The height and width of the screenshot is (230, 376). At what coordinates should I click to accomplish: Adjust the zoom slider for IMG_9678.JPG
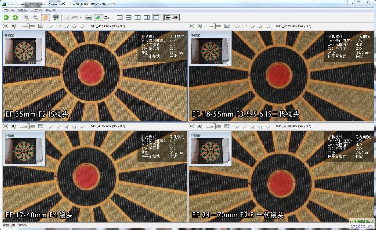pyautogui.click(x=214, y=126)
